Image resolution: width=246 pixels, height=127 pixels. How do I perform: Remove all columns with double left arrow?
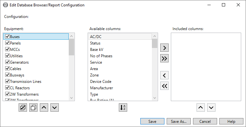point(164,86)
